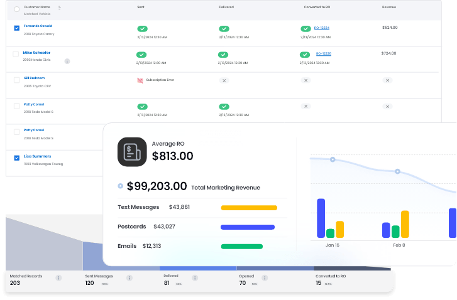The height and width of the screenshot is (300, 457).
Task: Open Gill Brehnam customer link
Action: click(34, 78)
